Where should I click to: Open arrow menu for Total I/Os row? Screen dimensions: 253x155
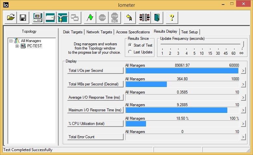[x=243, y=71]
